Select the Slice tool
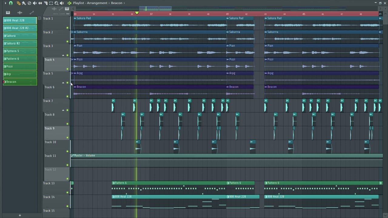The height and width of the screenshot is (218, 388). pyautogui.click(x=45, y=3)
